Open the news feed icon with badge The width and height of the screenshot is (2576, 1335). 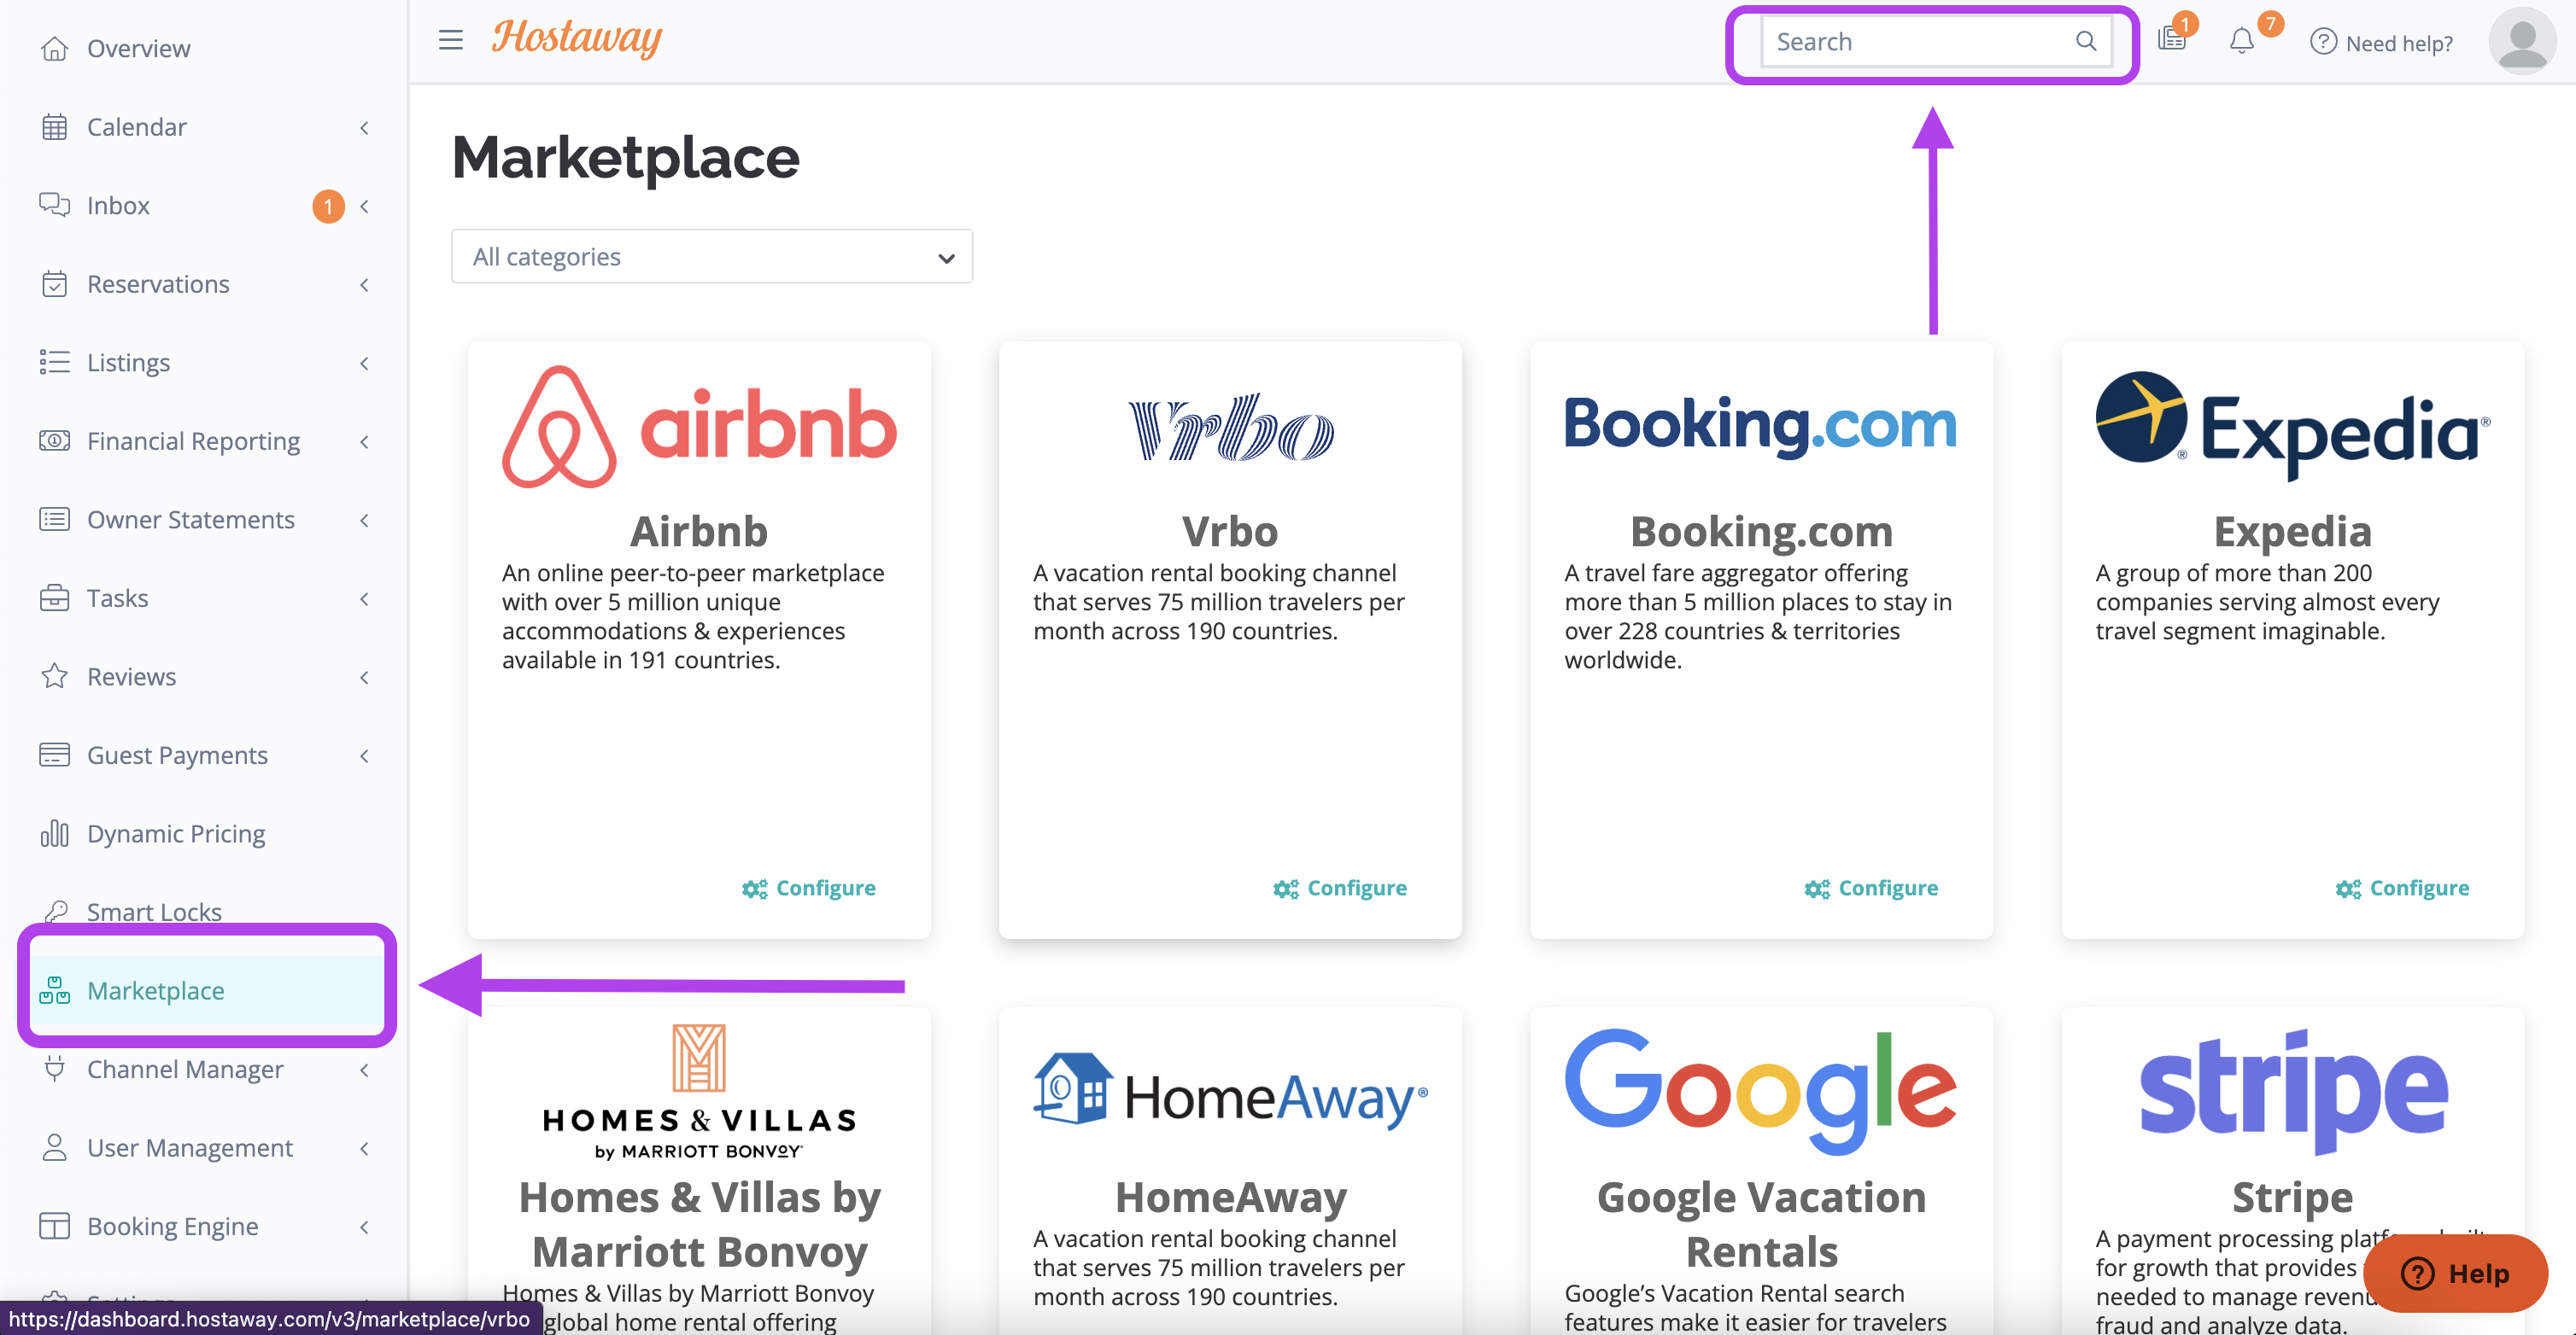click(x=2171, y=39)
